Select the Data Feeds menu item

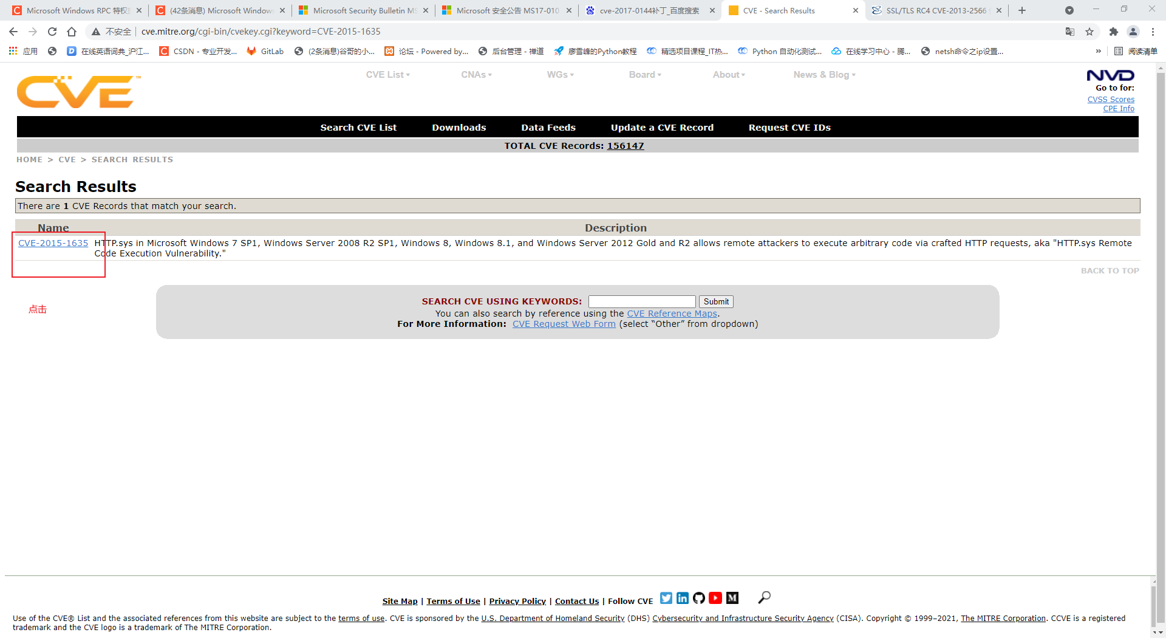point(548,127)
